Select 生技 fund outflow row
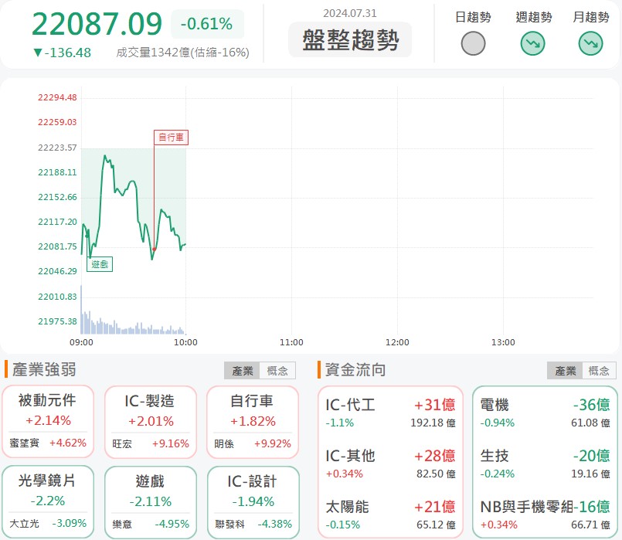The image size is (622, 540). click(x=545, y=464)
